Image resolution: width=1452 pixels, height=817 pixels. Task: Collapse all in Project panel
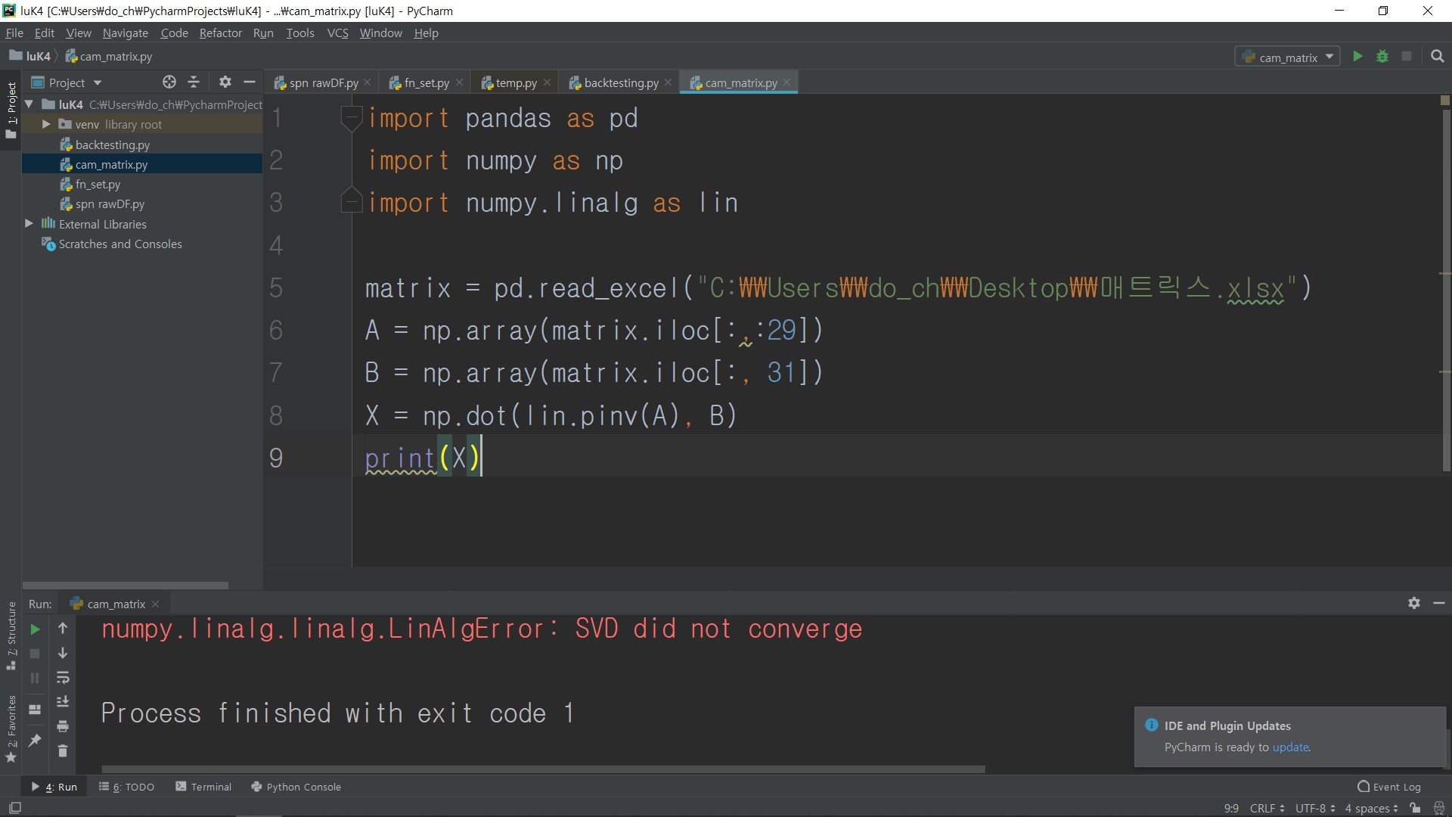pyautogui.click(x=194, y=82)
